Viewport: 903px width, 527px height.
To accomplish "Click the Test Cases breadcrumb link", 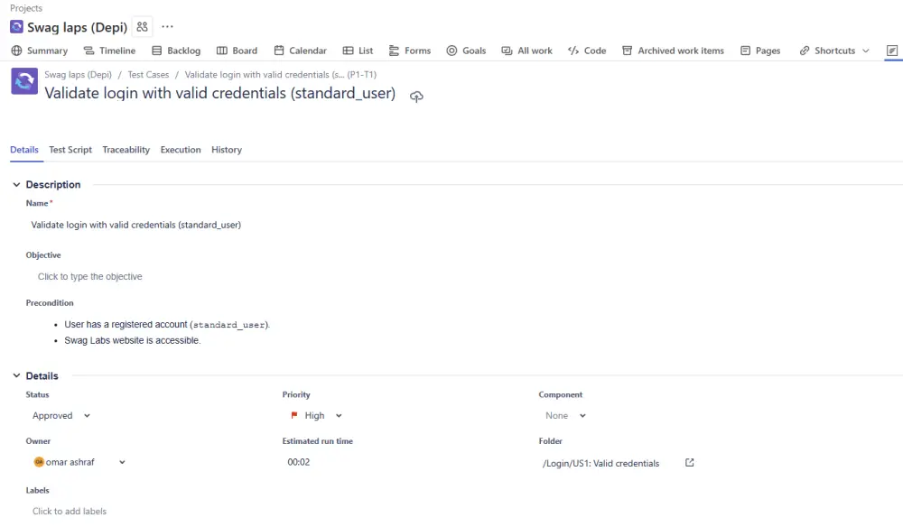I will [x=148, y=75].
